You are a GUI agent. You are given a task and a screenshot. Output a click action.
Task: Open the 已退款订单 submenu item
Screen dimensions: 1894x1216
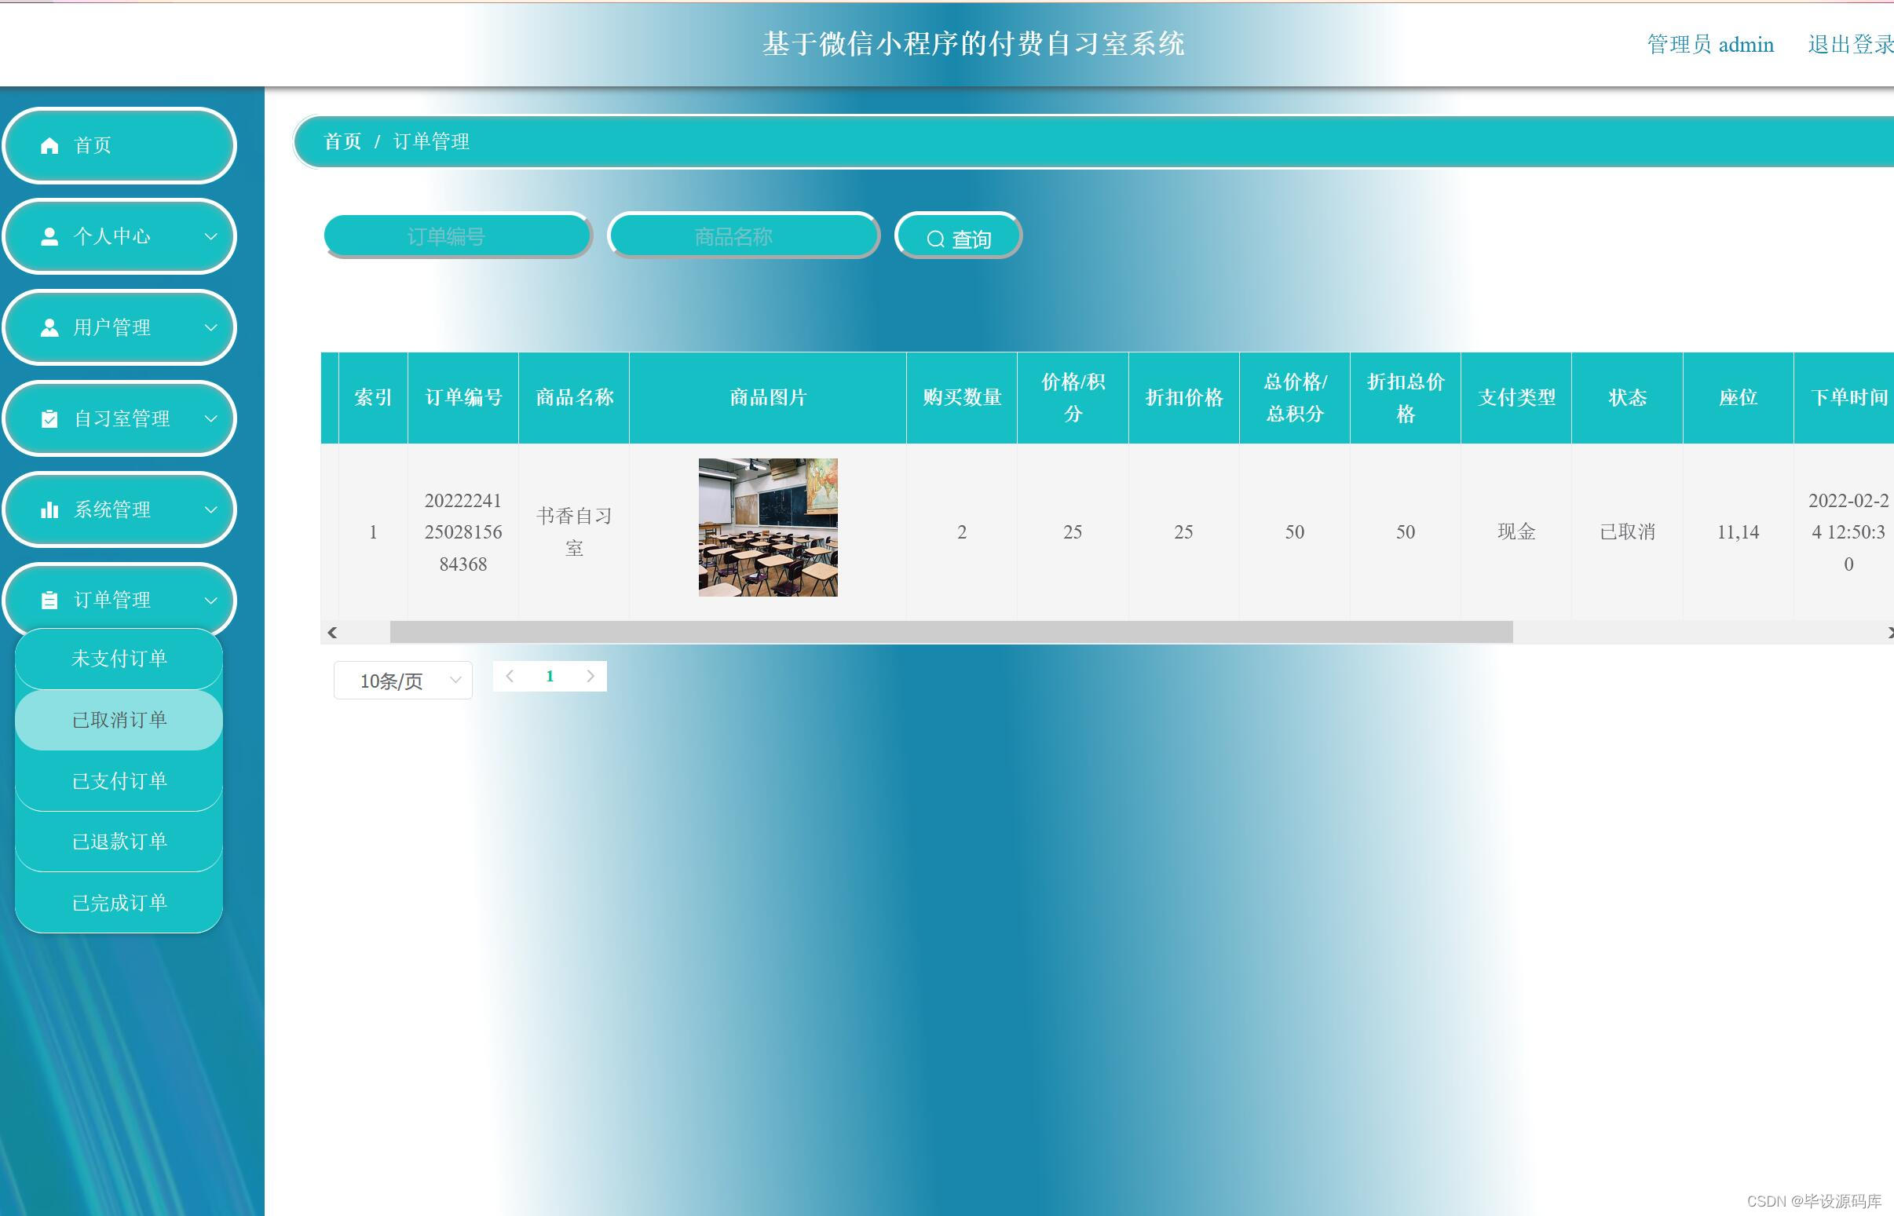pyautogui.click(x=119, y=842)
